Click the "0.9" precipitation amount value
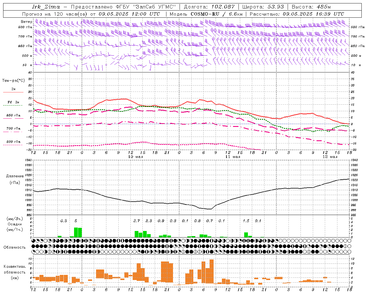The image size is (366, 292). pos(161,221)
